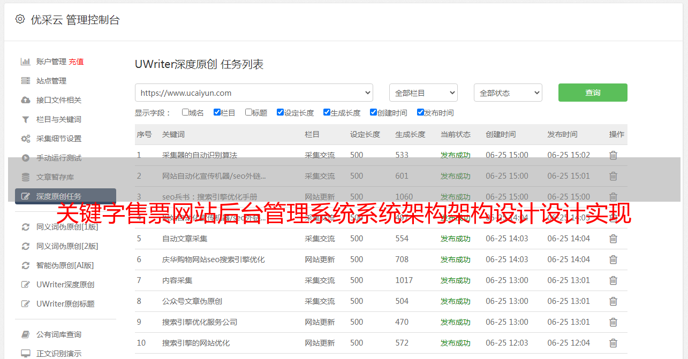Delete the 搜索引擎的网站优化 task via trash icon
Screen dimensions: 688x359
(613, 343)
